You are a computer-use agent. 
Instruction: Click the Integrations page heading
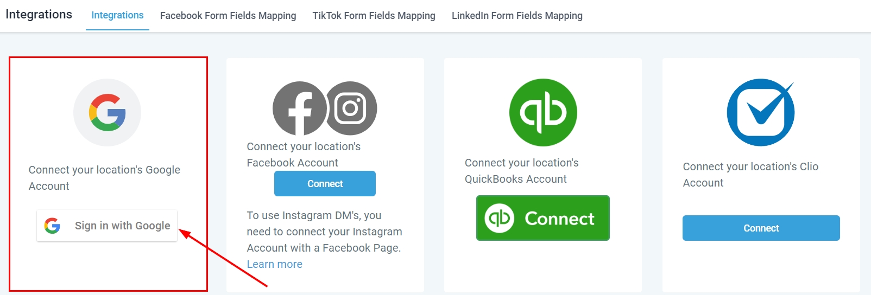pyautogui.click(x=39, y=15)
